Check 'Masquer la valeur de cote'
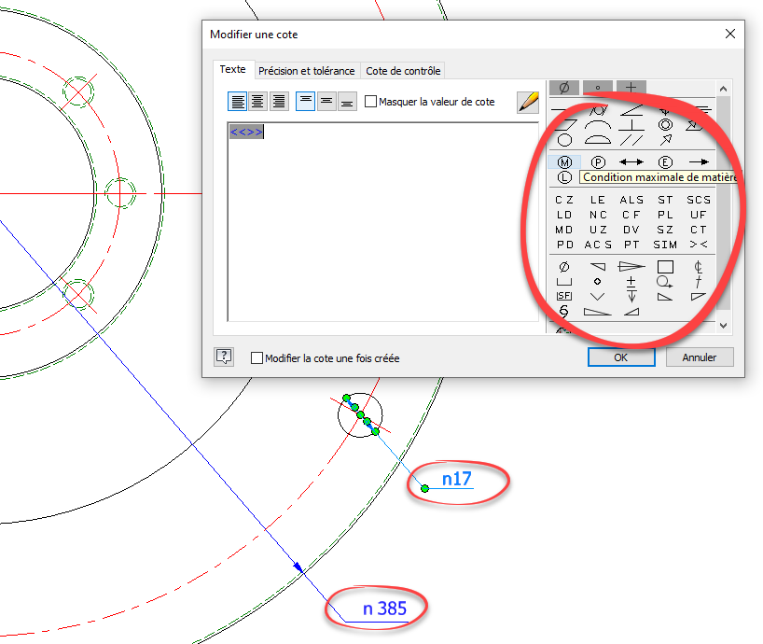The width and height of the screenshot is (763, 644). (370, 102)
